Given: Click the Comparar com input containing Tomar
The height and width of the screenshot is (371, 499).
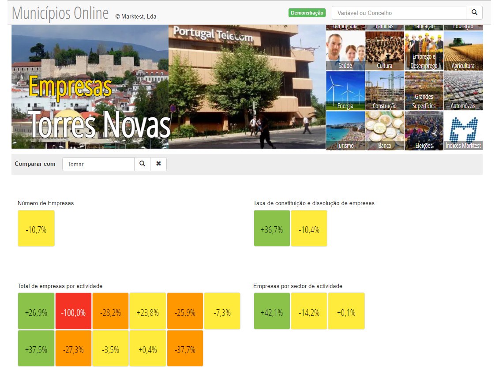Looking at the screenshot, I should point(98,164).
